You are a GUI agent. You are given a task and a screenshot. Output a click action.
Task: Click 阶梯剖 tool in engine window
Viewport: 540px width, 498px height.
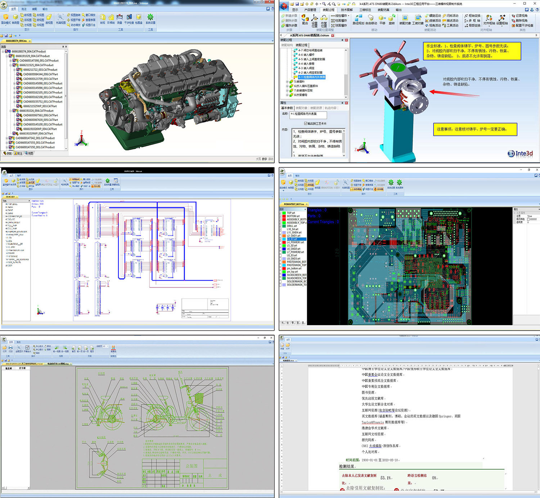pos(111,17)
